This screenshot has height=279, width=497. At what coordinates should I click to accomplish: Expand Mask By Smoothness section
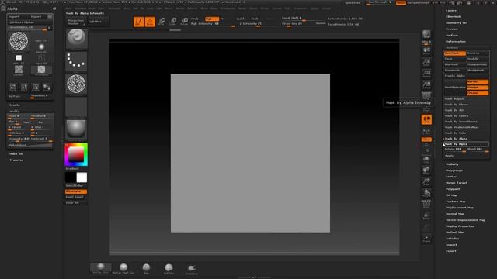pos(461,122)
